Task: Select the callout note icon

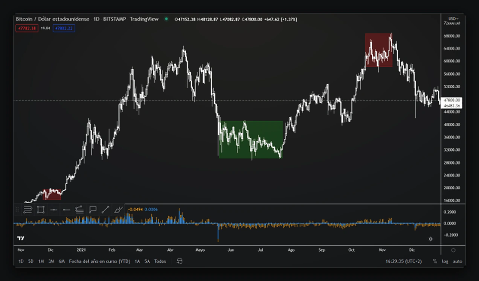Action: click(93, 210)
